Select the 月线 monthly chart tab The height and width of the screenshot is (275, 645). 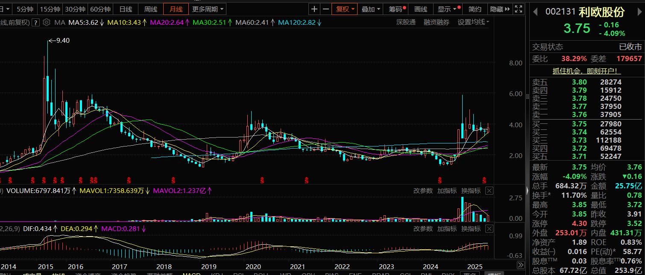[x=176, y=9]
